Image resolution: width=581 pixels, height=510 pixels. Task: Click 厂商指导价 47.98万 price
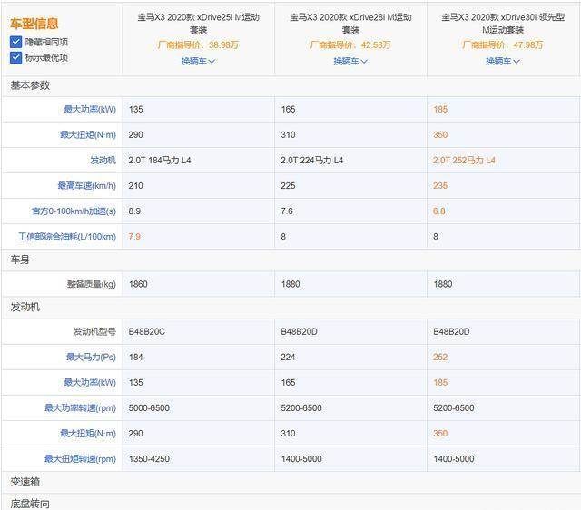coord(503,45)
